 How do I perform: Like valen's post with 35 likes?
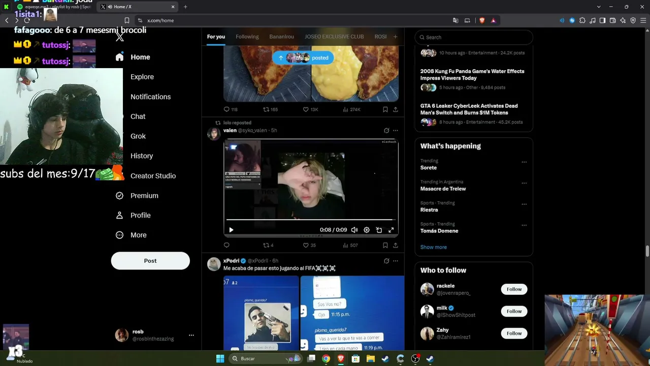coord(309,245)
